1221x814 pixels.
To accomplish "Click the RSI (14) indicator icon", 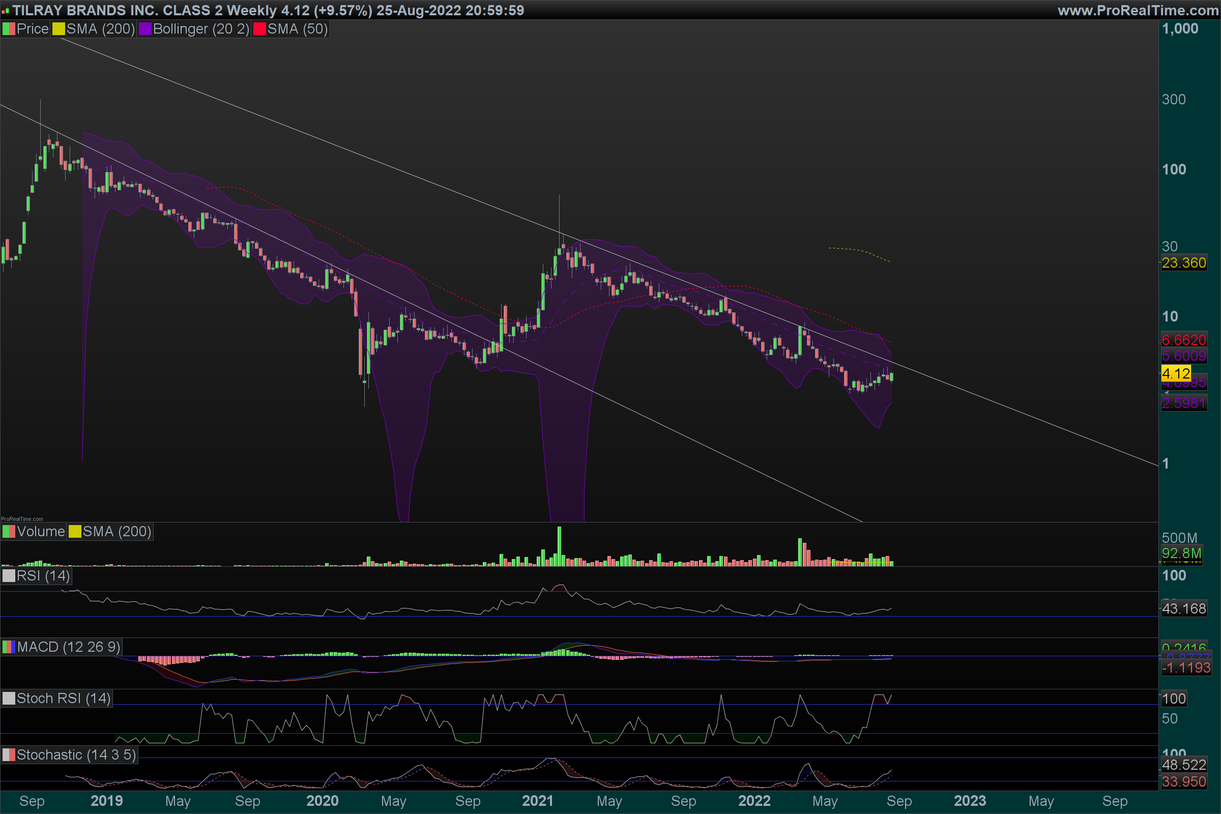I will [x=8, y=576].
